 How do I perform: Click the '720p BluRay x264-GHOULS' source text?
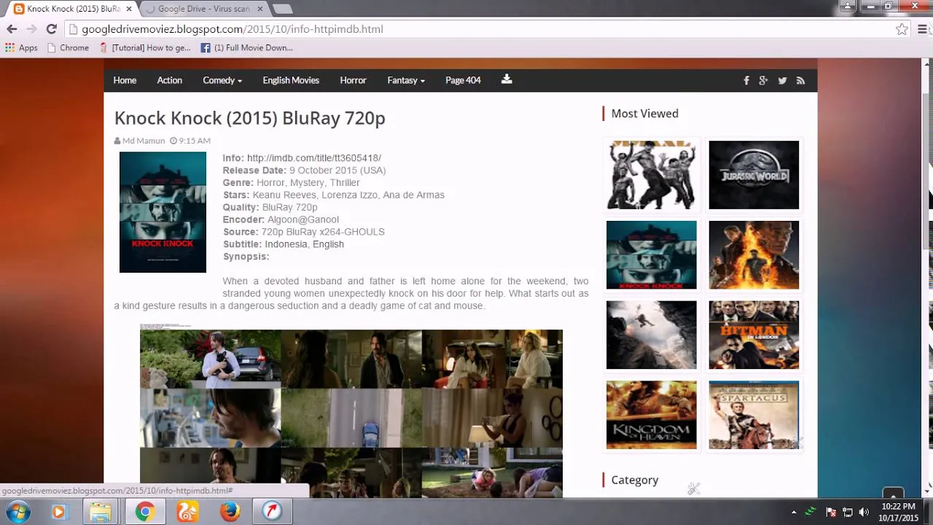point(323,232)
